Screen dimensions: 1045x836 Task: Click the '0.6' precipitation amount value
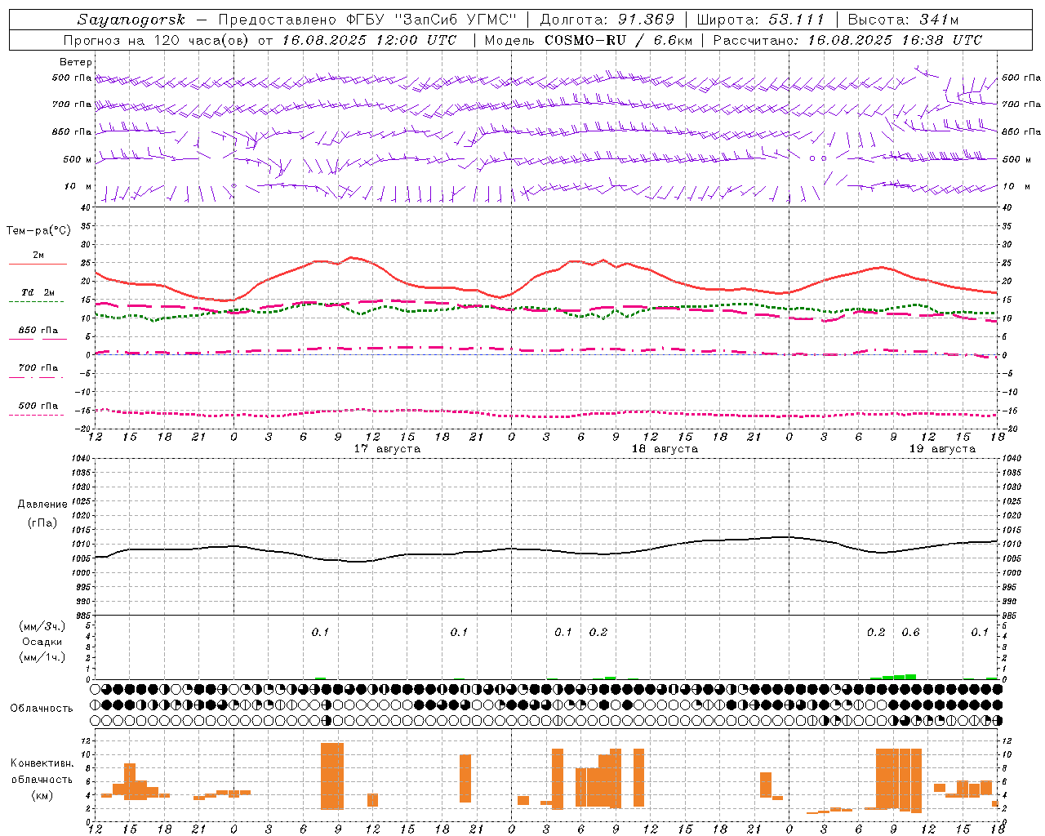910,633
